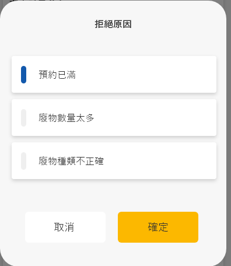The height and width of the screenshot is (266, 231).
Task: Choose the 廢物種類不正確 reason card
Action: pos(114,161)
